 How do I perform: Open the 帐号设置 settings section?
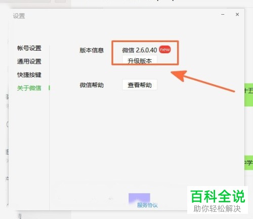pos(29,48)
